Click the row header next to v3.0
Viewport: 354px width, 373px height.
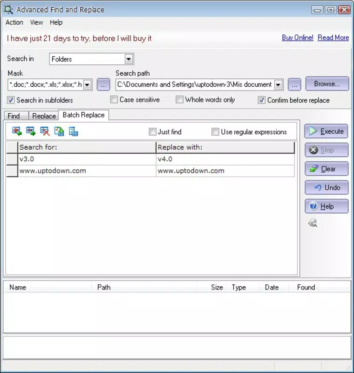click(12, 159)
